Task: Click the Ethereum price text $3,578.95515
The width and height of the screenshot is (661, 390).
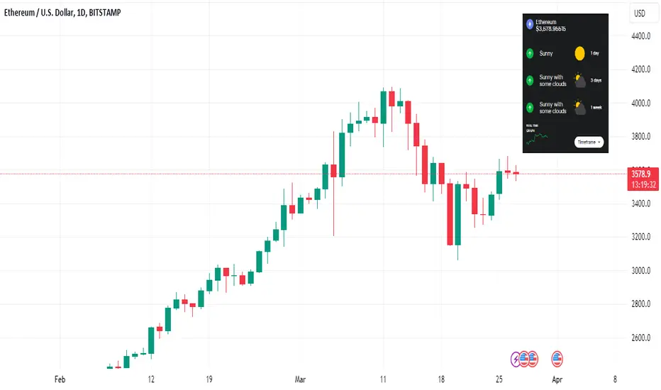Action: [x=550, y=29]
